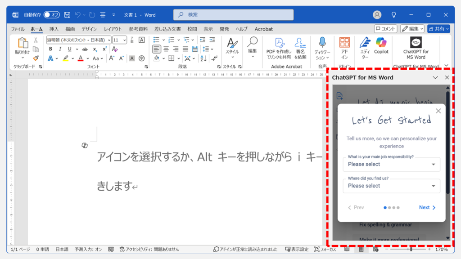Image resolution: width=461 pixels, height=259 pixels.
Task: Click the format painter brush icon
Action: 36,58
